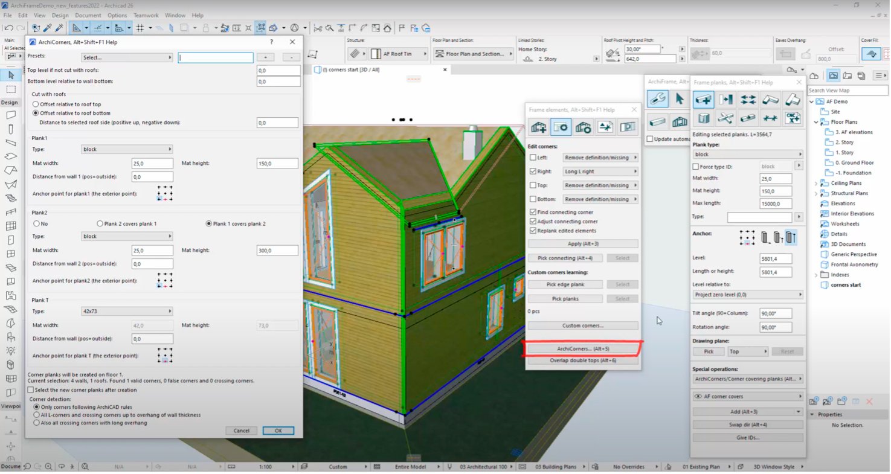Collapse the Floor Plans tree node
The width and height of the screenshot is (891, 474).
point(816,122)
